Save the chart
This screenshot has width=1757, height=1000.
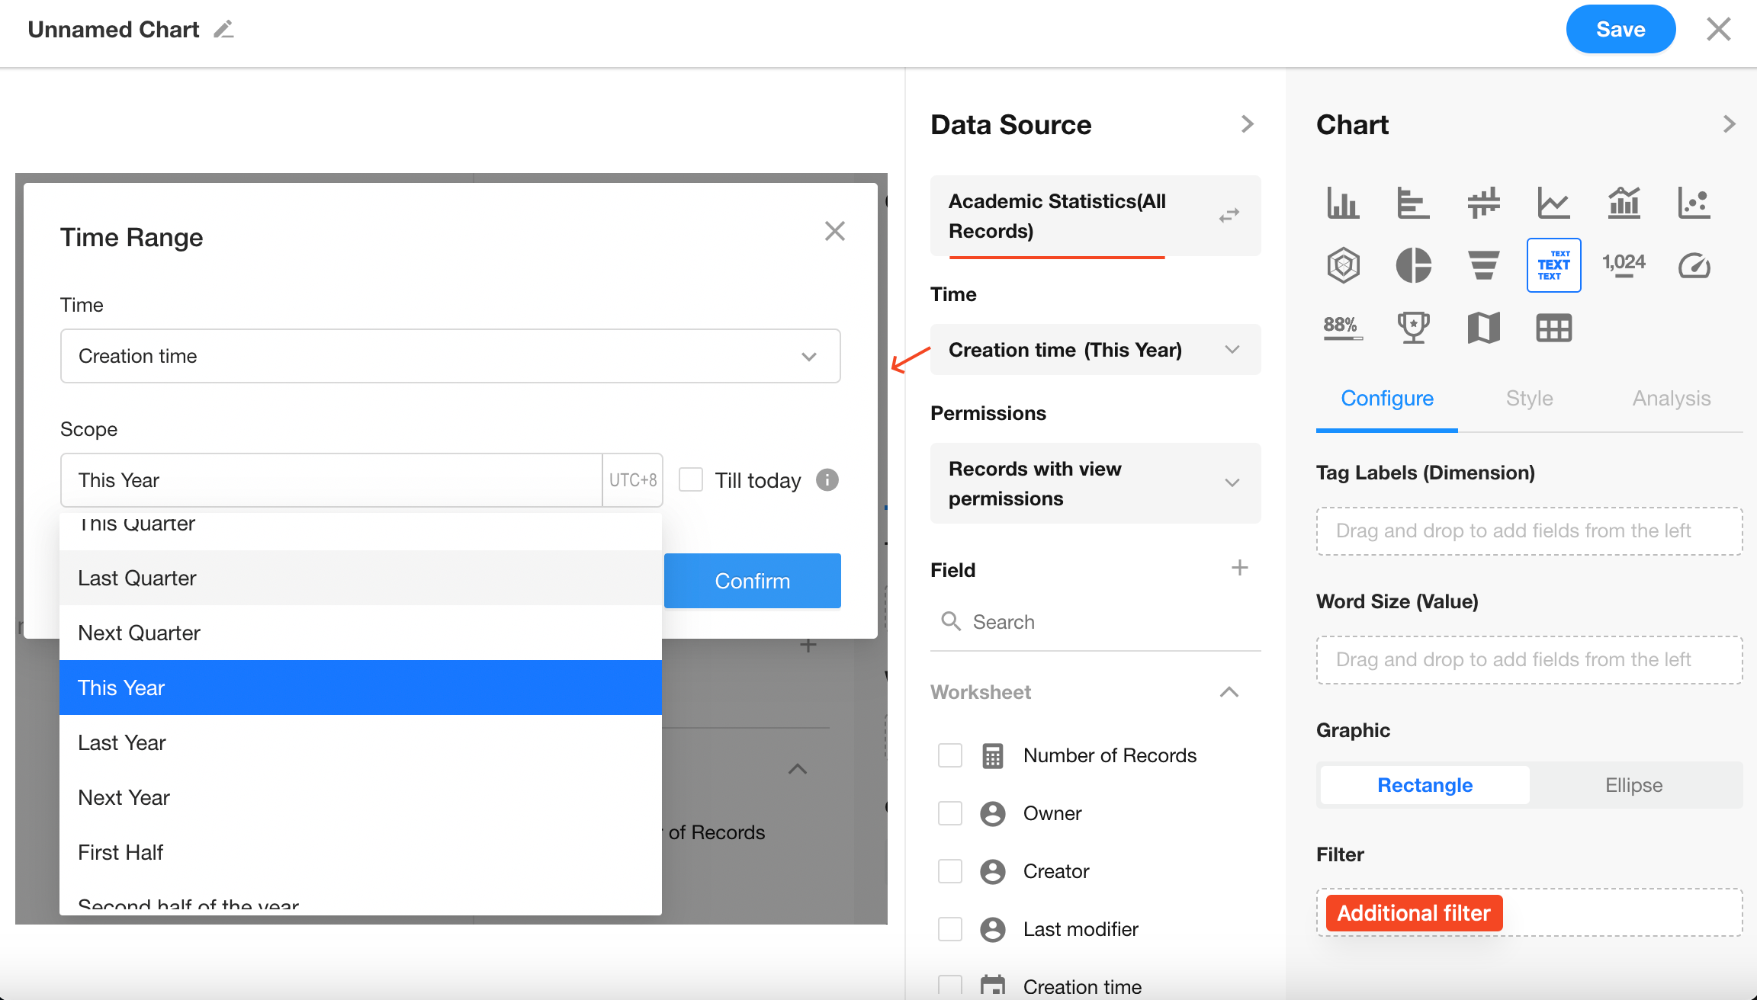pos(1620,30)
